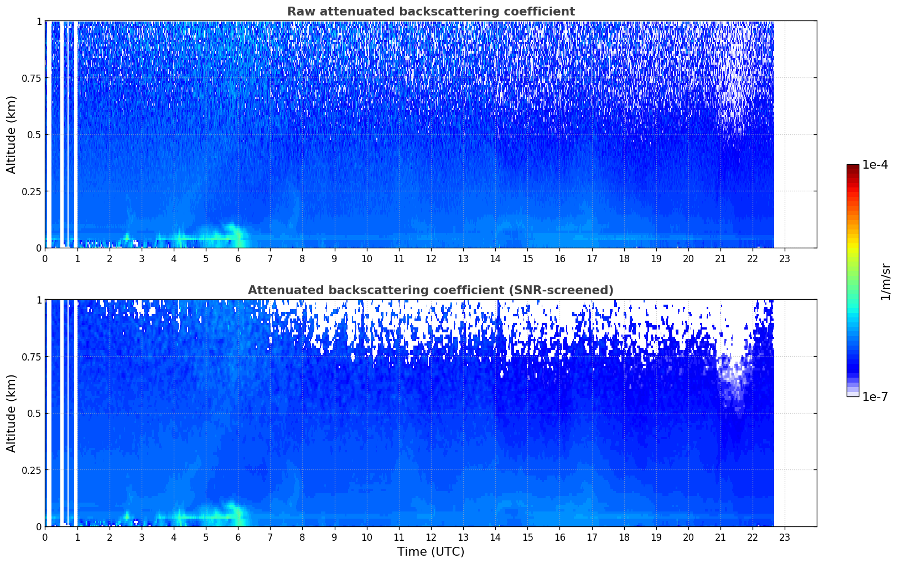This screenshot has width=897, height=564.
Task: Click the '23' hour tick under raw plot
Action: pyautogui.click(x=785, y=258)
